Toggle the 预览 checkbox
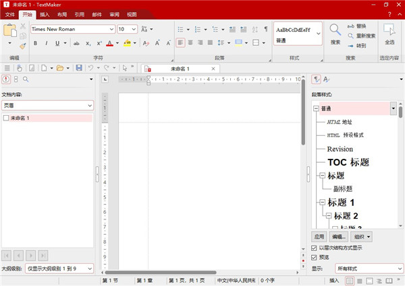This screenshot has width=405, height=286. click(315, 258)
